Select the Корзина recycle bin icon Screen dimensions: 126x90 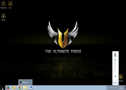pos(121,78)
